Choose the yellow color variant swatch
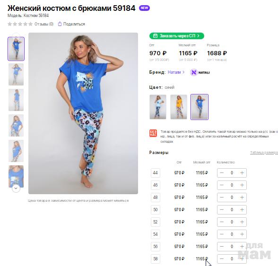The width and height of the screenshot is (278, 266). click(x=179, y=107)
